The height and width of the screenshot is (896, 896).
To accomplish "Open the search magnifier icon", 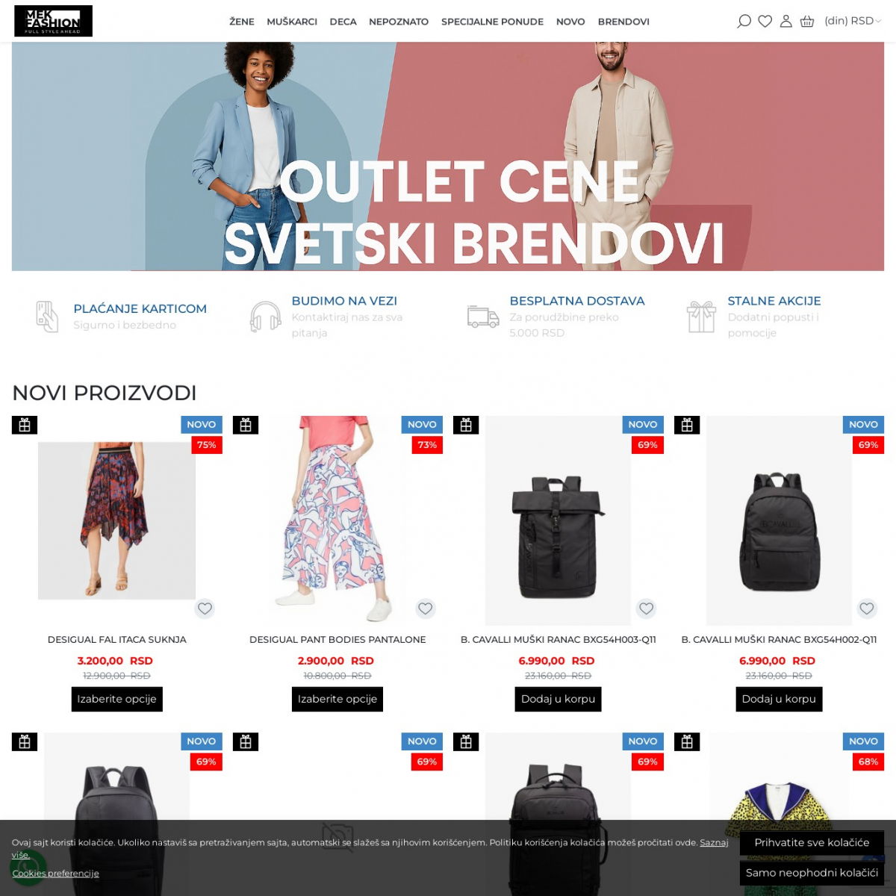I will 744,22.
